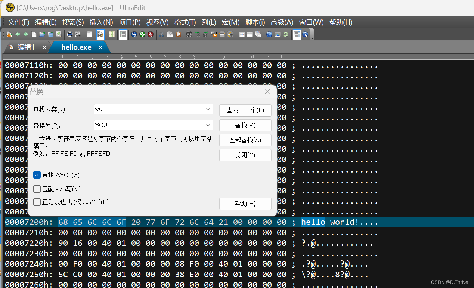474x288 pixels.
Task: Enable 正则表达式 (仅 ASCII)(E)
Action: point(37,201)
